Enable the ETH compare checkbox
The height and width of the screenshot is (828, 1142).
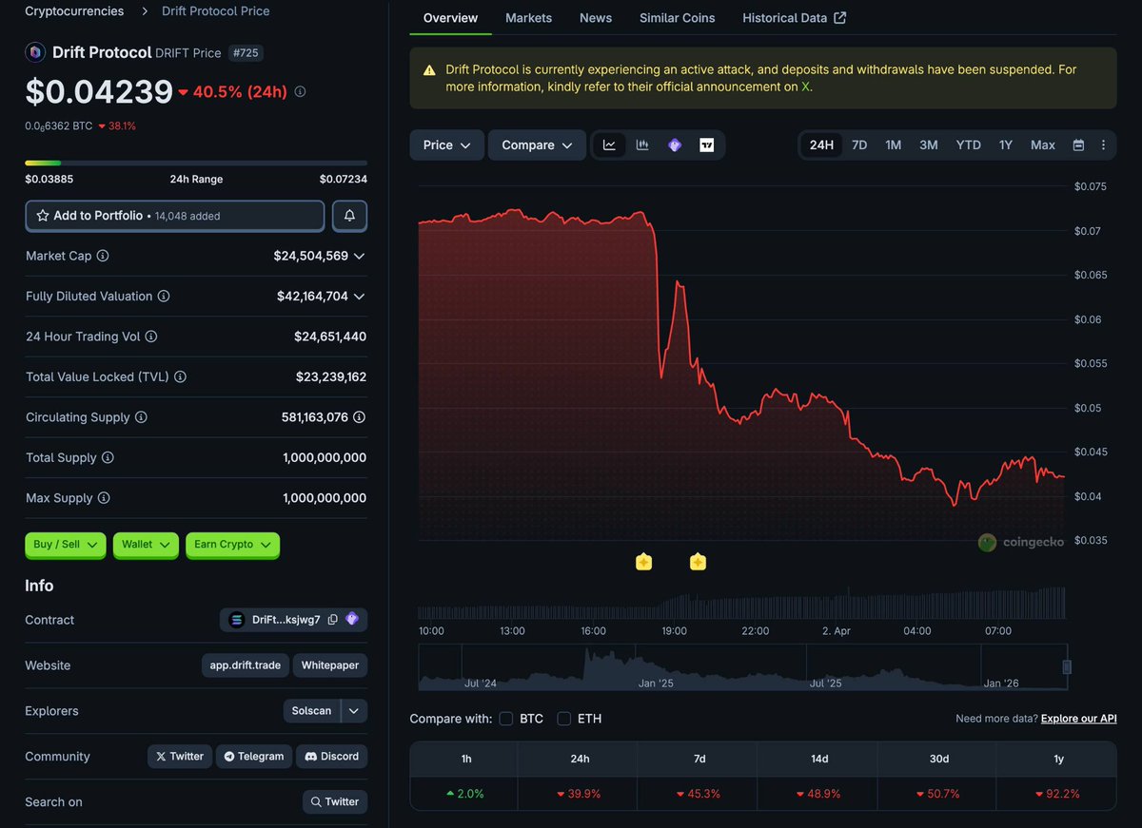pyautogui.click(x=564, y=719)
